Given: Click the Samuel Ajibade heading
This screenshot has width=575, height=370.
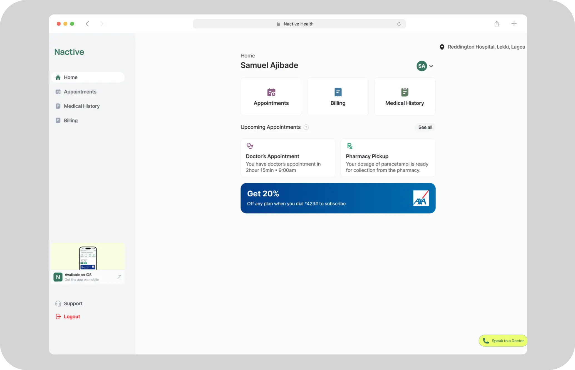Looking at the screenshot, I should [x=269, y=65].
